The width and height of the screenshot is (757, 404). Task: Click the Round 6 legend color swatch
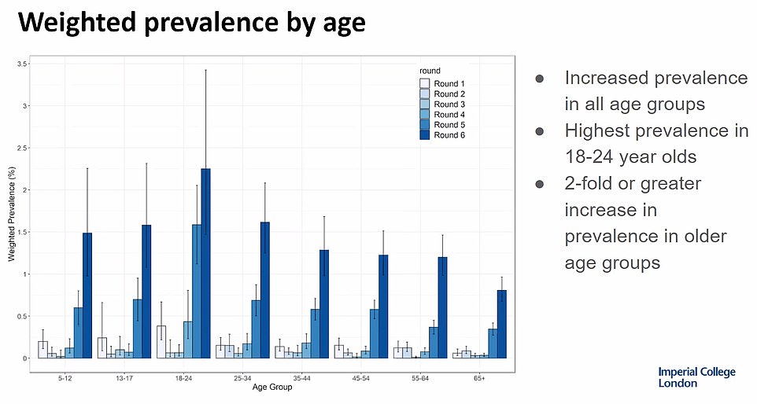(425, 135)
